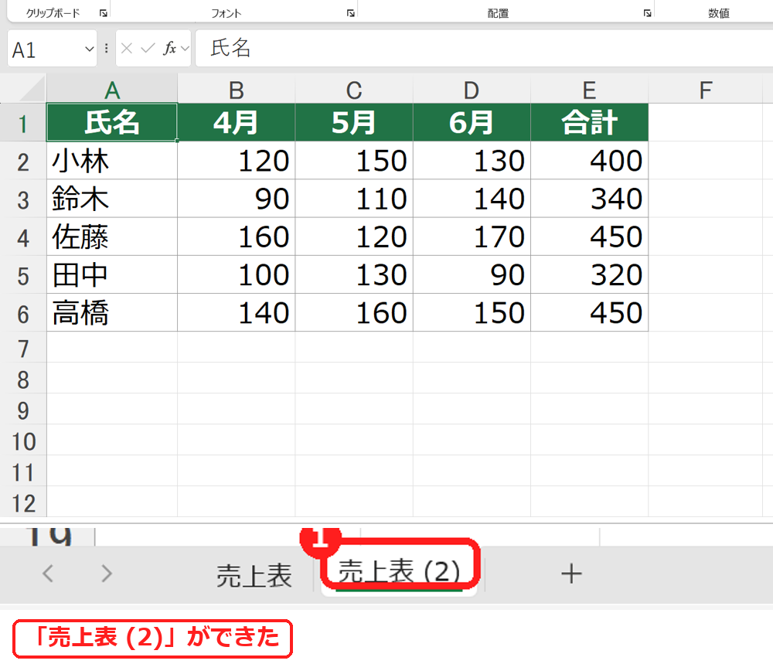Viewport: 773px width, 664px height.
Task: Expand the Name Box dropdown
Action: click(x=89, y=49)
